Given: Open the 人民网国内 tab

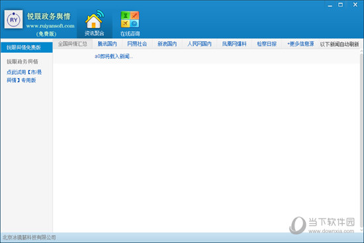Looking at the screenshot, I should (199, 44).
